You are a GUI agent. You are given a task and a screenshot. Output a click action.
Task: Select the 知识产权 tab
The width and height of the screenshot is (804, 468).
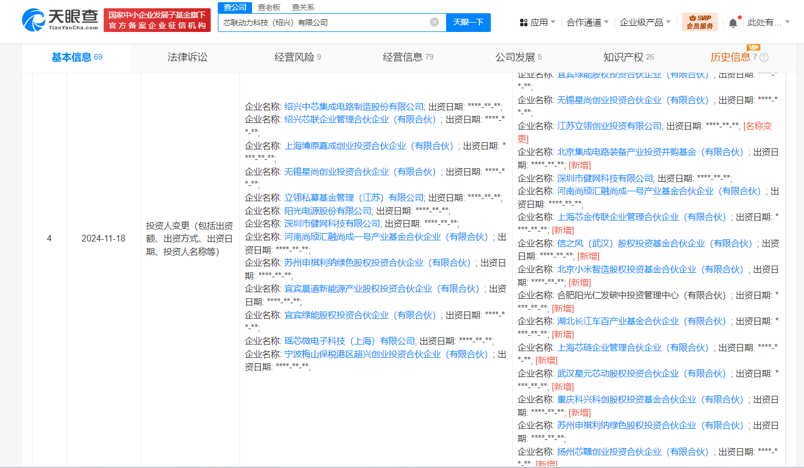(629, 57)
